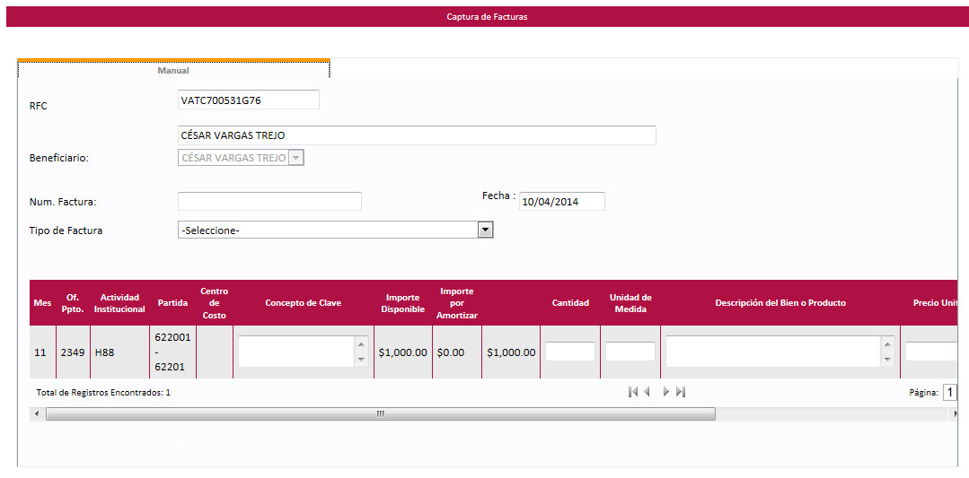Click the RFC label
The width and height of the screenshot is (969, 478).
coord(39,106)
